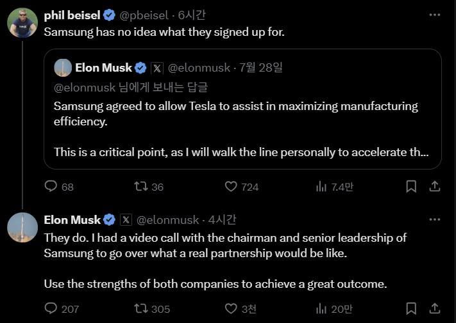Screen dimensions: 456x323
Task: Share Elon Musk's reply
Action: (x=434, y=308)
